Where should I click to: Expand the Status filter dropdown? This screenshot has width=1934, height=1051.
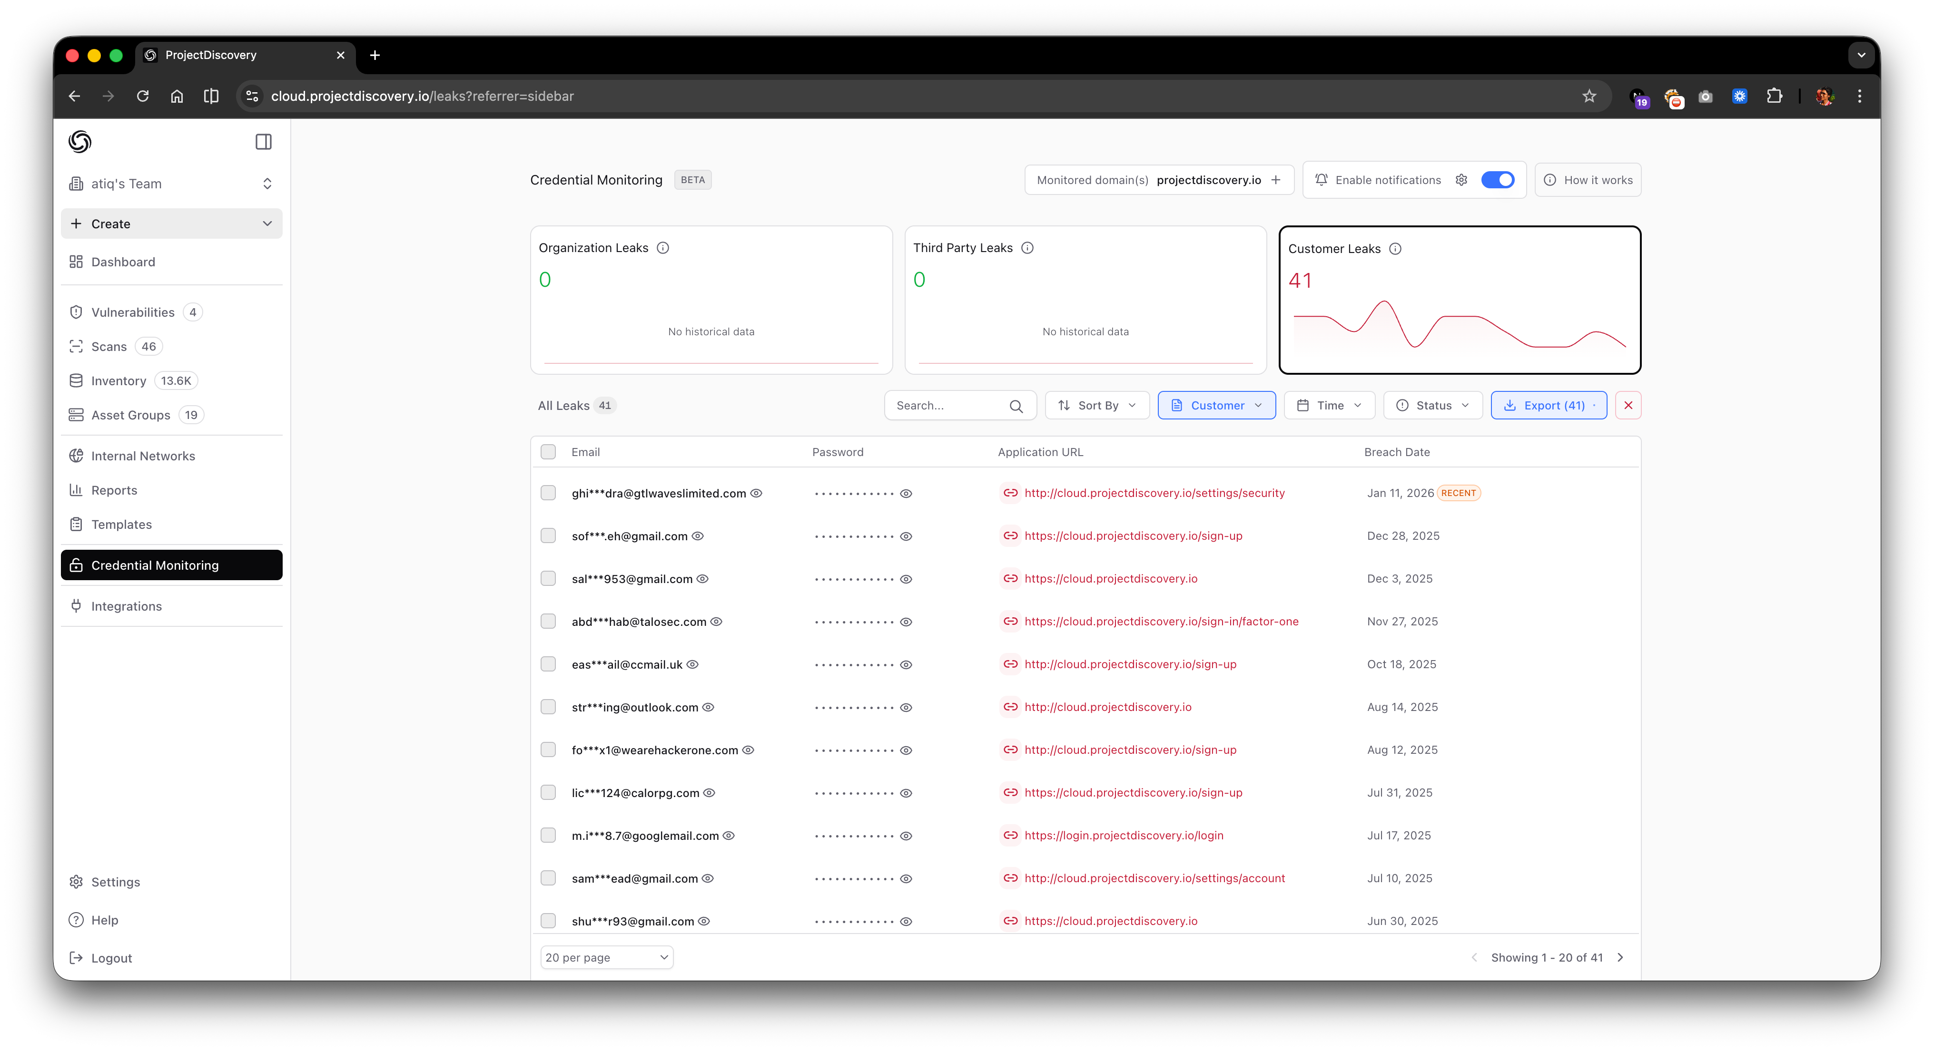[1432, 406]
